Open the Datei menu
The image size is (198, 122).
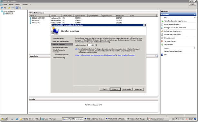5,5
